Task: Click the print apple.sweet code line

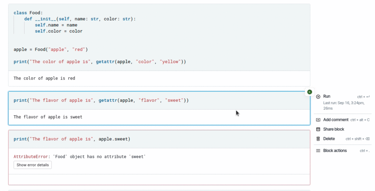Action: tap(72, 139)
